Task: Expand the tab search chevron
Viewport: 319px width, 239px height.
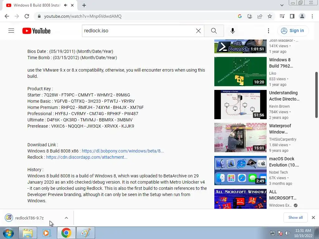Action: [282, 5]
